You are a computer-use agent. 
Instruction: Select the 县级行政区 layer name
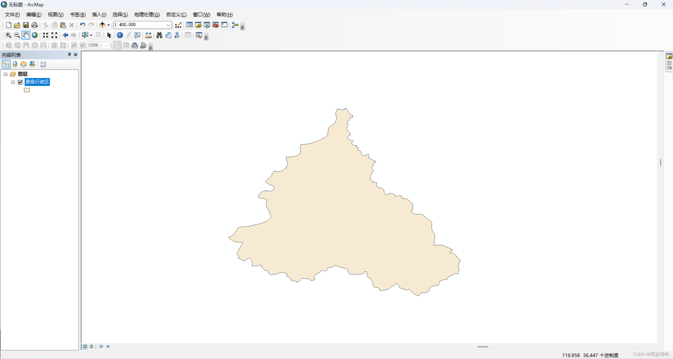point(37,82)
